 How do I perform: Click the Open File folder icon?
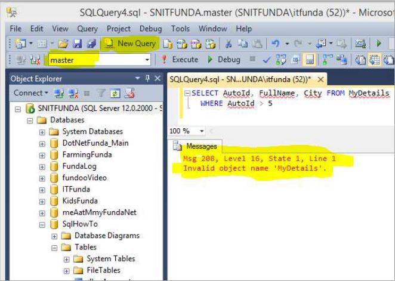[63, 44]
